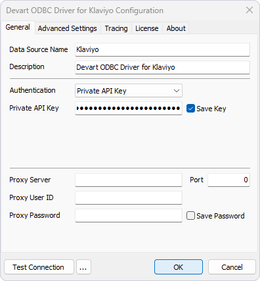Select the Proxy User ID field
Screen dimensions: 260x281
coord(129,197)
